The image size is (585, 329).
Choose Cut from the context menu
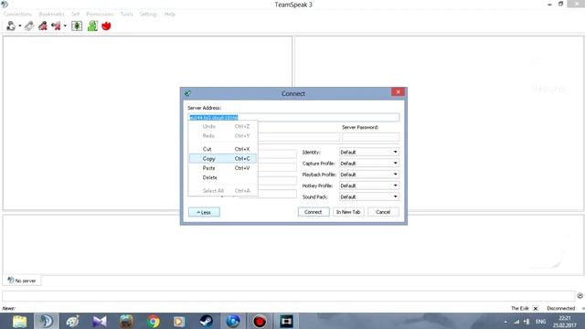[223, 149]
